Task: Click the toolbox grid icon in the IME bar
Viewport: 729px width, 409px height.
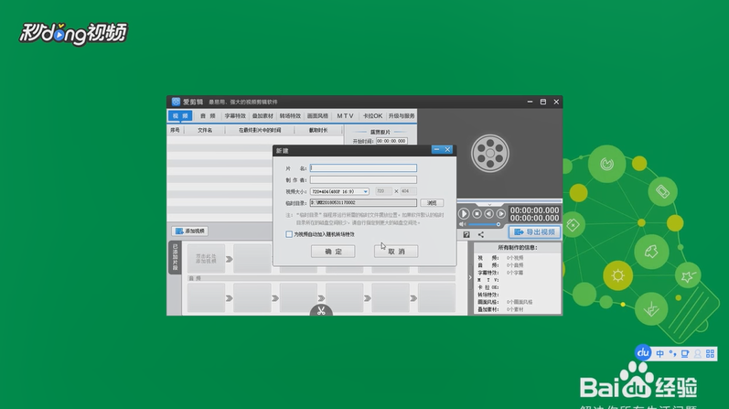Action: coord(710,353)
